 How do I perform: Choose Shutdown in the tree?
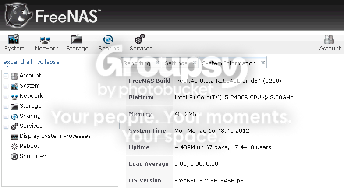click(x=34, y=156)
